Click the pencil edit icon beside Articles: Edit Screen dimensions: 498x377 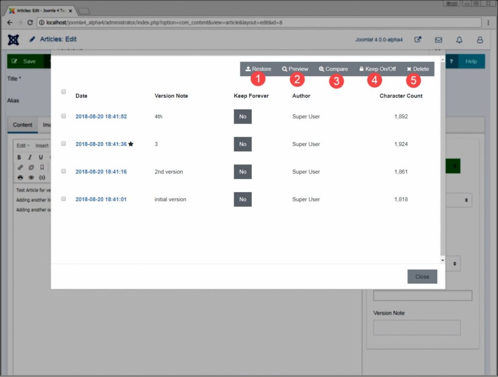click(x=32, y=39)
